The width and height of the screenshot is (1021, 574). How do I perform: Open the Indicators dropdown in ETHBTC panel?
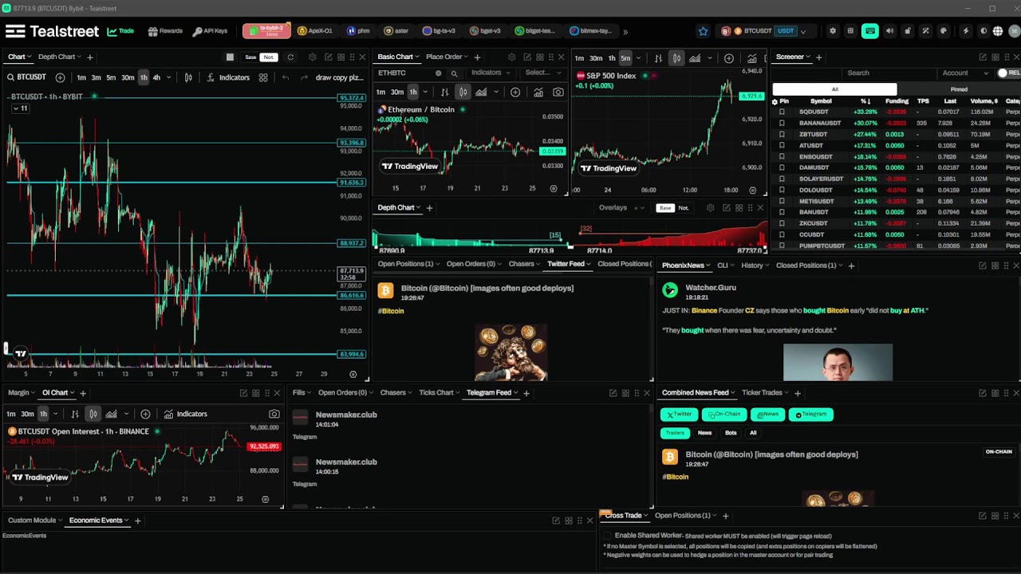pyautogui.click(x=490, y=73)
